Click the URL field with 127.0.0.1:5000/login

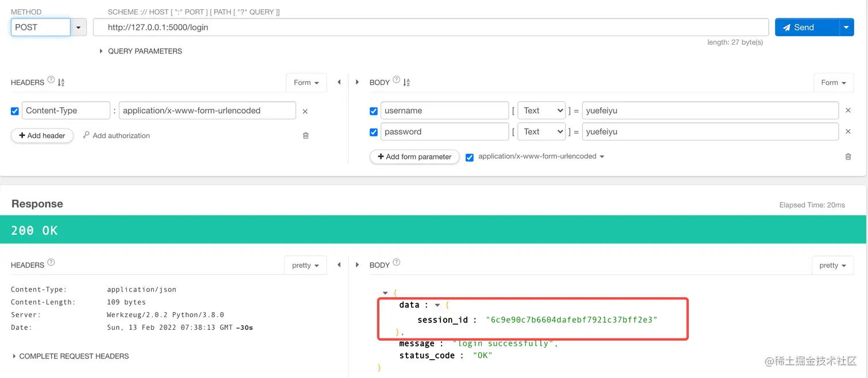(x=431, y=27)
